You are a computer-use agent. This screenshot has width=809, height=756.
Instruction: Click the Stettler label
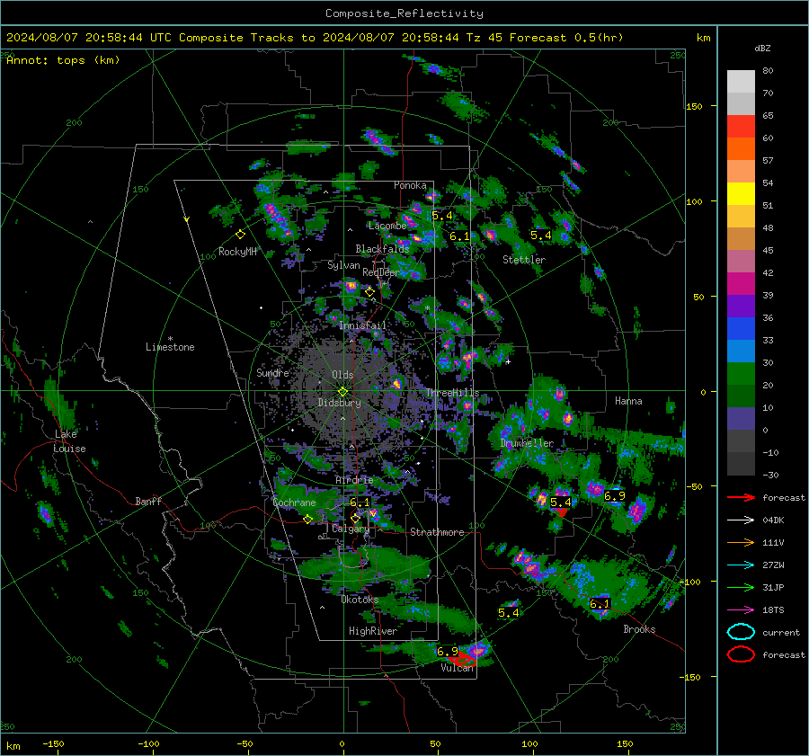(524, 260)
